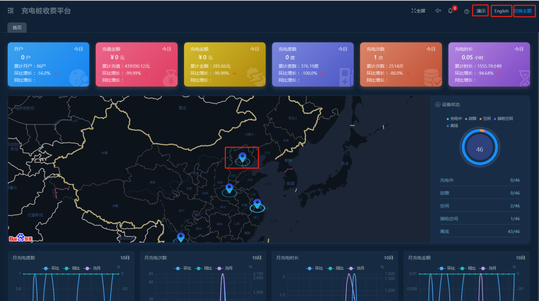Click the map pin near Henan province
This screenshot has height=301, width=539.
(229, 188)
